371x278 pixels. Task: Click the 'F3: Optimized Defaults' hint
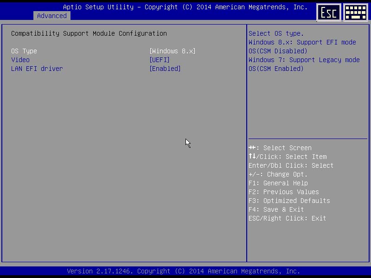pyautogui.click(x=289, y=201)
